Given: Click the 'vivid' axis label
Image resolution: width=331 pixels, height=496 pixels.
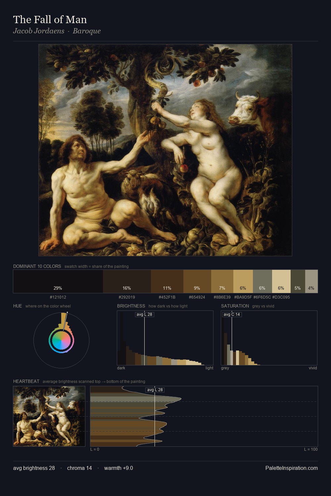Looking at the screenshot, I should 313,368.
